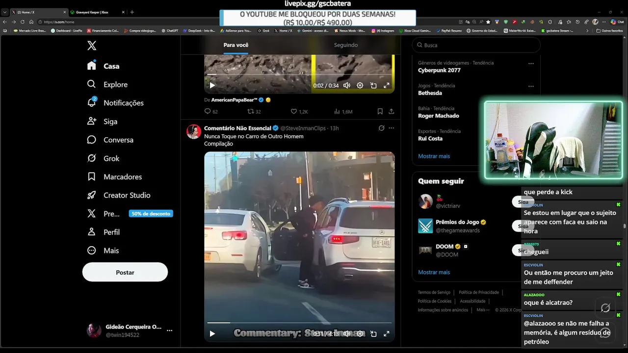Go to Casa home icon
The height and width of the screenshot is (353, 628).
click(x=92, y=66)
